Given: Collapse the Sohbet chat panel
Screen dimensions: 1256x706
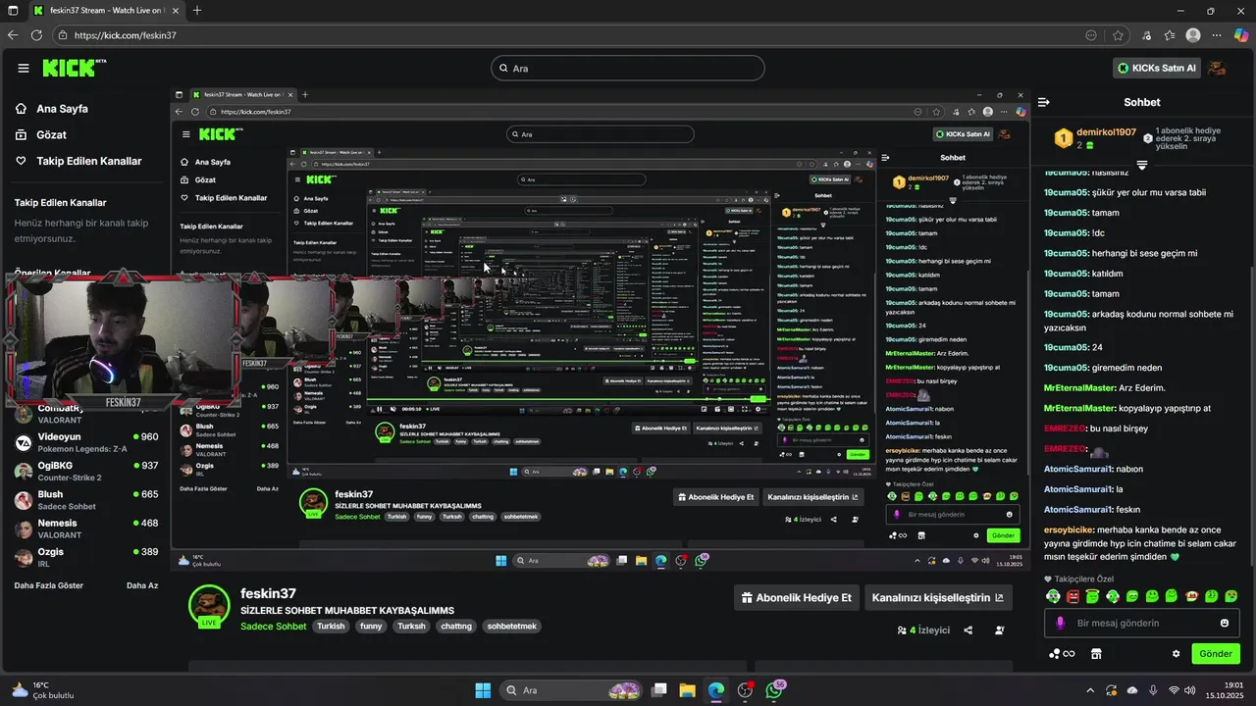Looking at the screenshot, I should pos(1044,102).
